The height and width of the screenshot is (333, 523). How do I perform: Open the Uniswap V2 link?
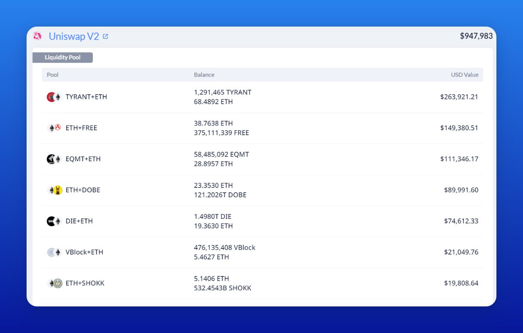pos(74,37)
